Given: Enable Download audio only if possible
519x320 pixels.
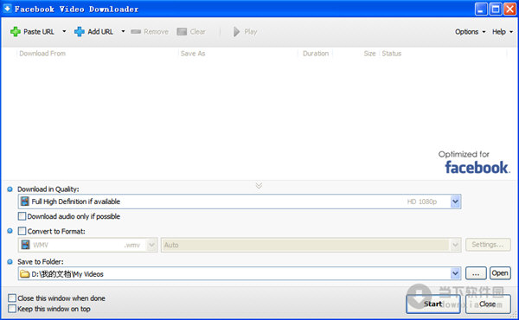Looking at the screenshot, I should coord(22,216).
